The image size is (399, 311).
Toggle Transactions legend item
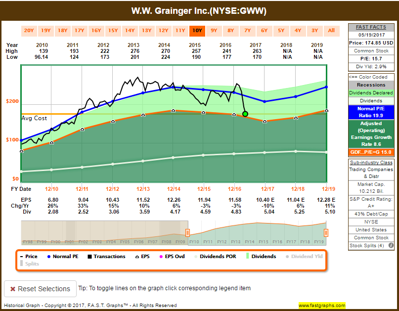[106, 257]
